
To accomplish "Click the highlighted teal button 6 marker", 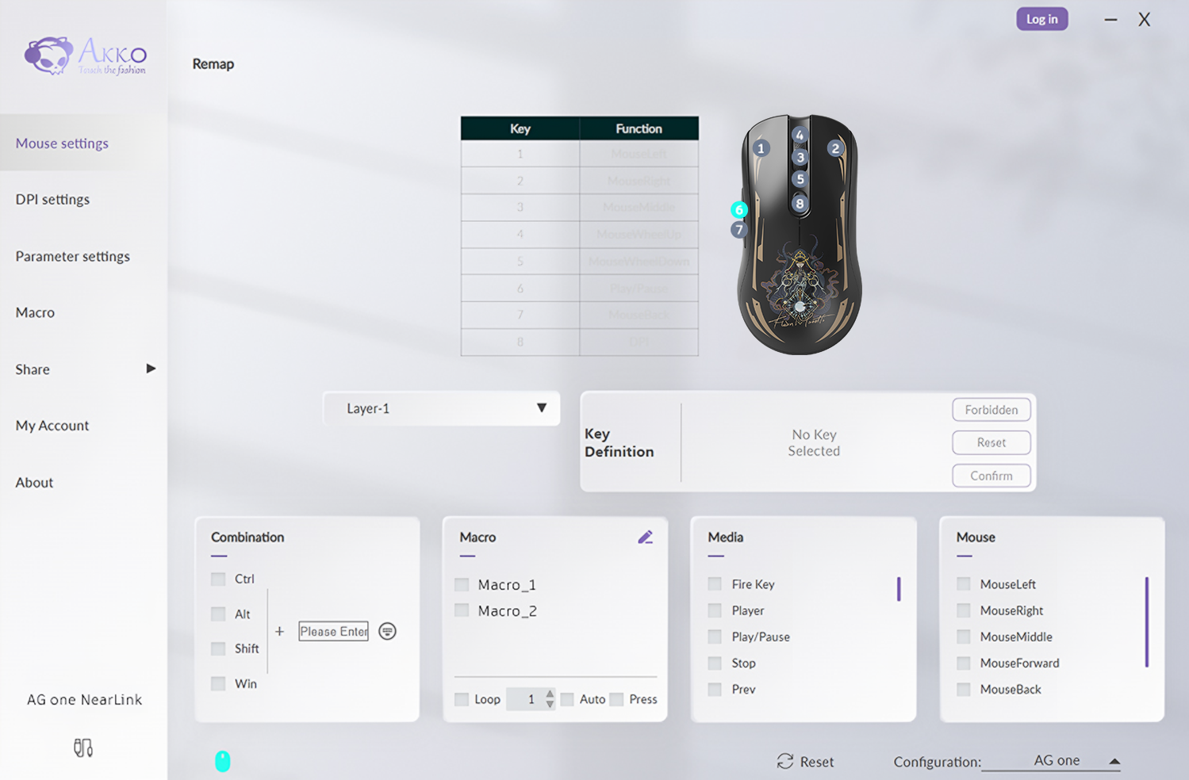I will click(x=739, y=210).
